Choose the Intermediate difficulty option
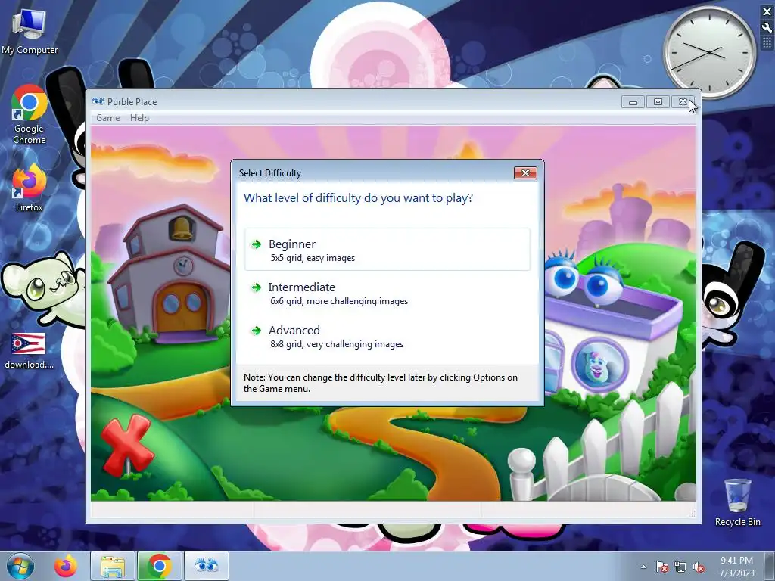The height and width of the screenshot is (581, 775). point(387,293)
